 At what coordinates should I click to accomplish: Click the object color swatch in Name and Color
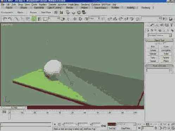(x=171, y=70)
